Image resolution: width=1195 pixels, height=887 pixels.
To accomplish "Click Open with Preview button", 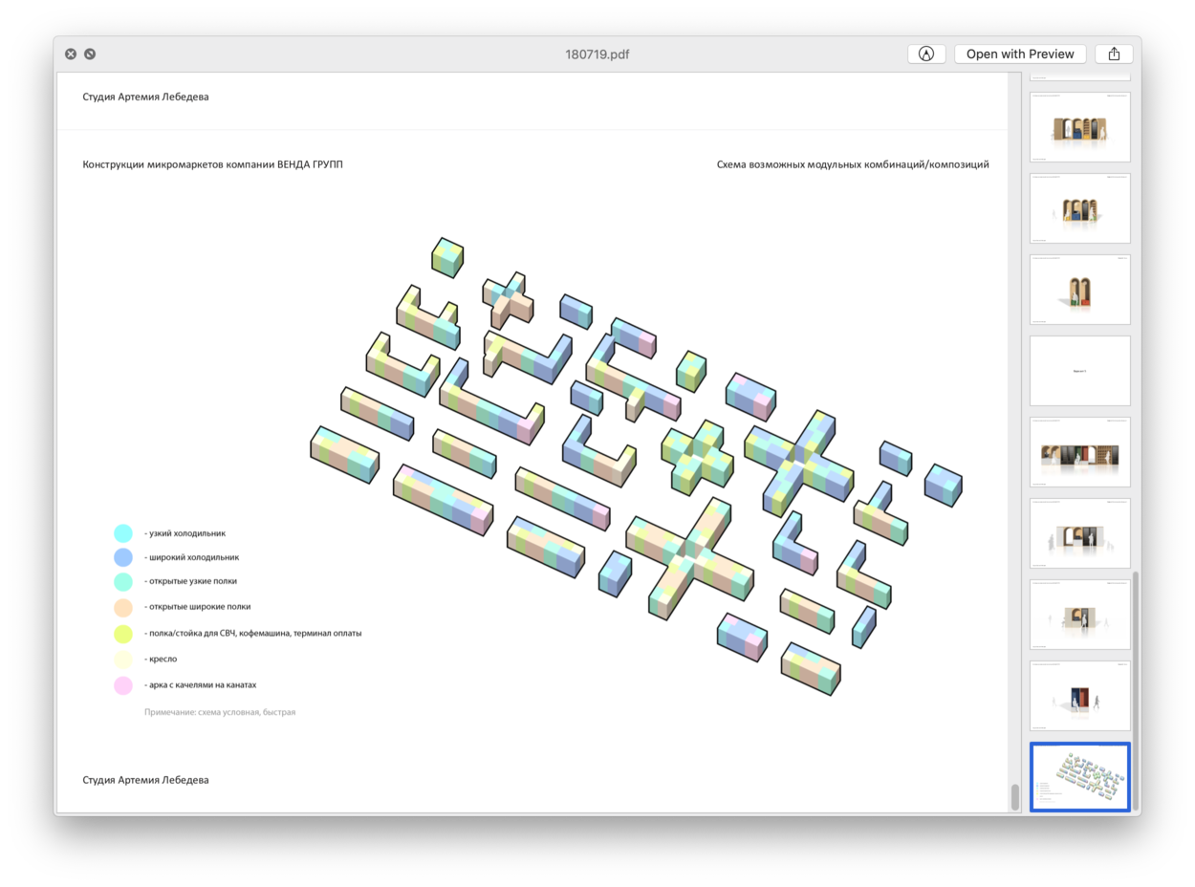I will [1020, 54].
